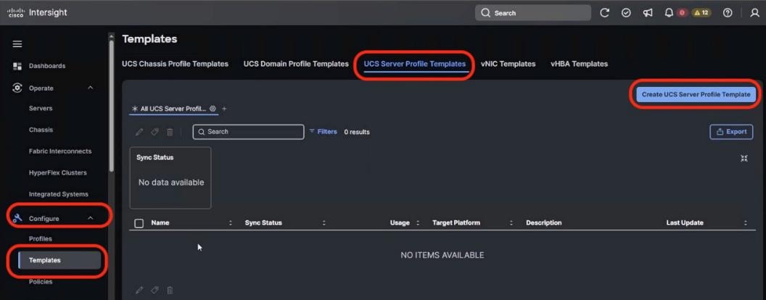
Task: Click the bottom trash icon below table
Action: 170,291
